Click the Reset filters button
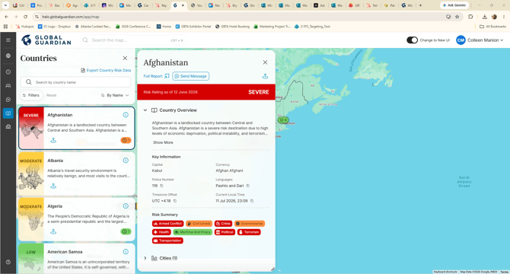Screen dimensions: 510x274 point(52,95)
